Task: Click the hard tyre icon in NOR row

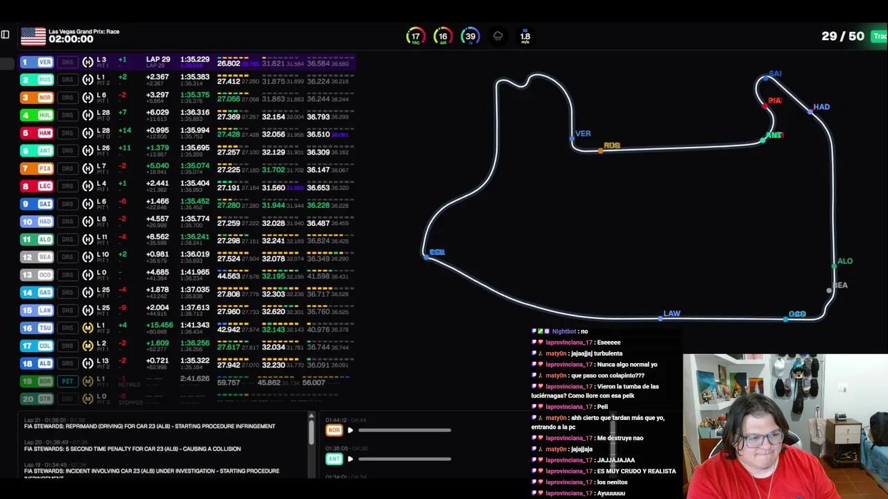Action: point(87,98)
